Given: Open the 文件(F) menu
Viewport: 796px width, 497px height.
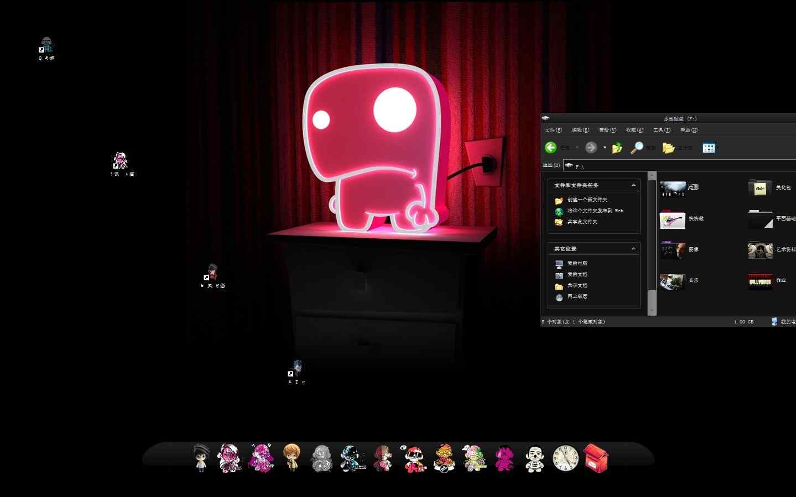Looking at the screenshot, I should pyautogui.click(x=553, y=130).
